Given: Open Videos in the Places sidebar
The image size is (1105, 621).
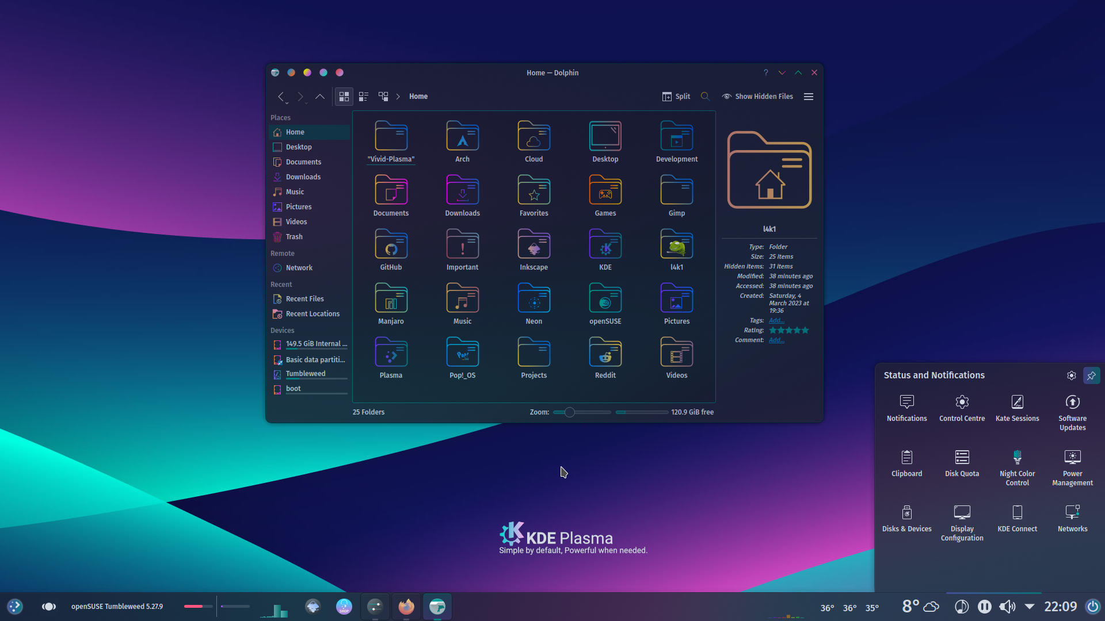Looking at the screenshot, I should (309, 222).
